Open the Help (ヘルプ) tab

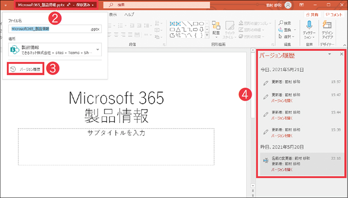(129, 14)
